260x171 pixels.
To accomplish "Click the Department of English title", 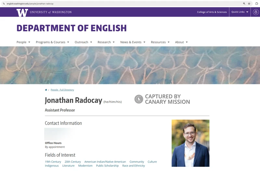I will (x=71, y=28).
